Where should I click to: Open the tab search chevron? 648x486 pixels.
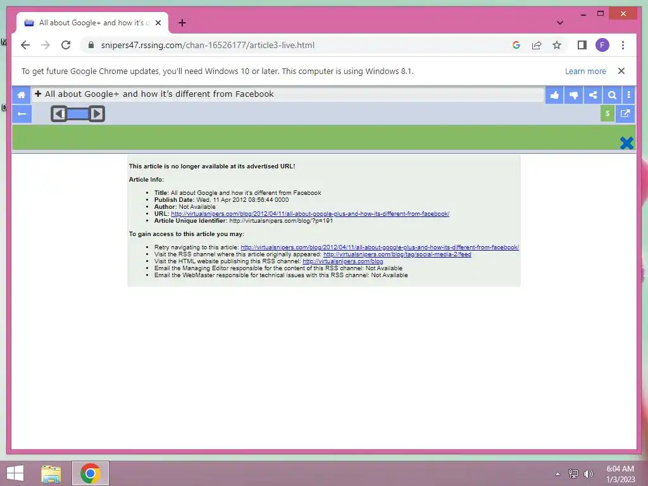pos(560,23)
